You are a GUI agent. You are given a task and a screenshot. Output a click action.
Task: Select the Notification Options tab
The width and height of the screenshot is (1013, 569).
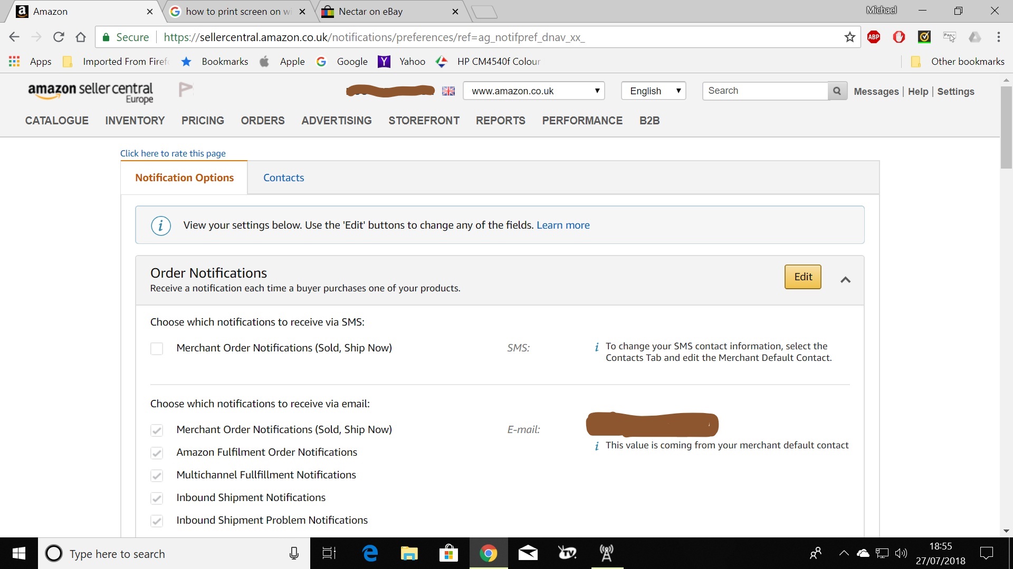[184, 178]
